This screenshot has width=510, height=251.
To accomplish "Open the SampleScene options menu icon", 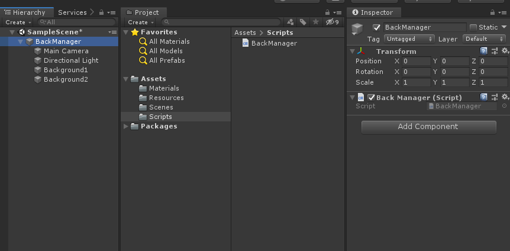I will (x=112, y=32).
